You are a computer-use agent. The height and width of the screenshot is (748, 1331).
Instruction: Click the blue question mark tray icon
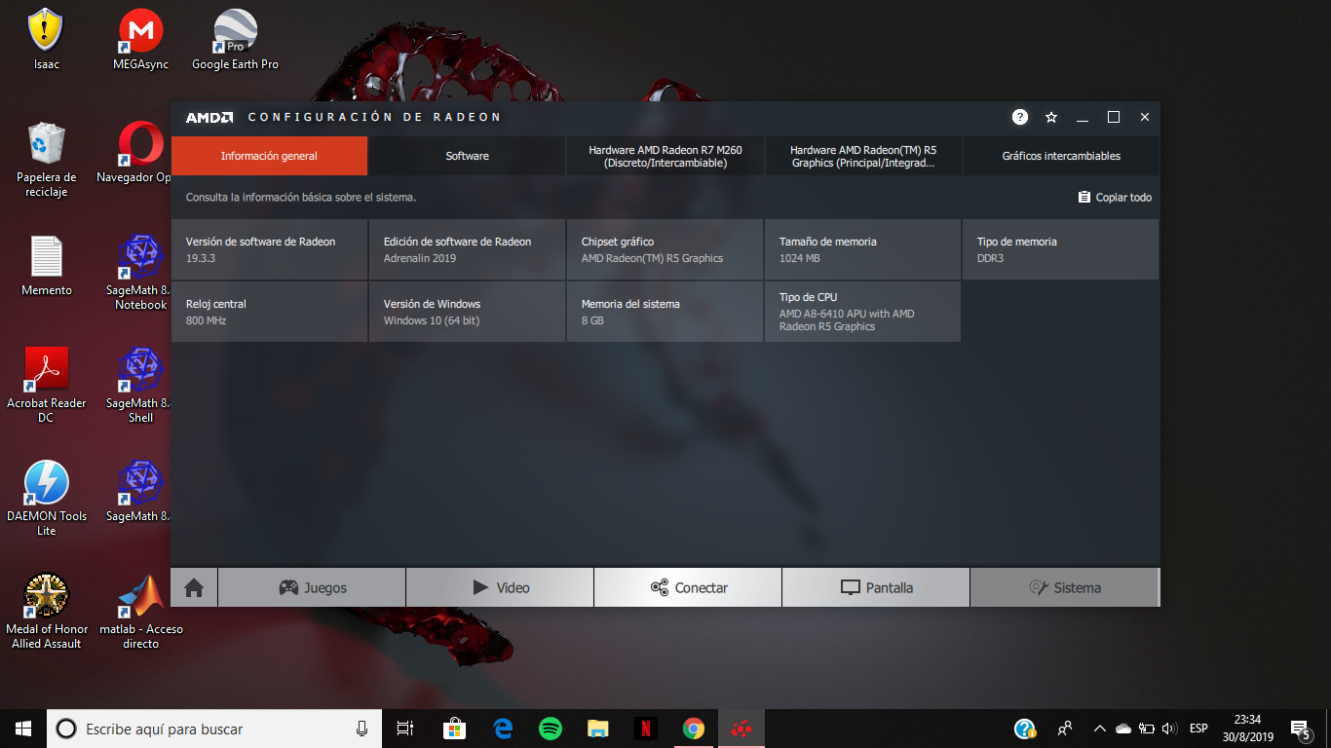[x=1025, y=729]
